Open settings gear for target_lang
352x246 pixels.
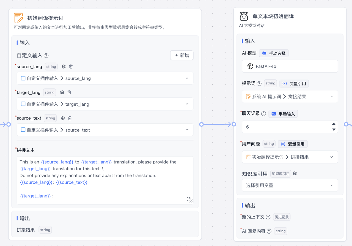62,92
